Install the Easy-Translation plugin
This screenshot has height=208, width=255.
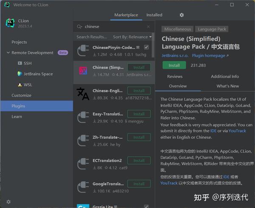(139, 114)
